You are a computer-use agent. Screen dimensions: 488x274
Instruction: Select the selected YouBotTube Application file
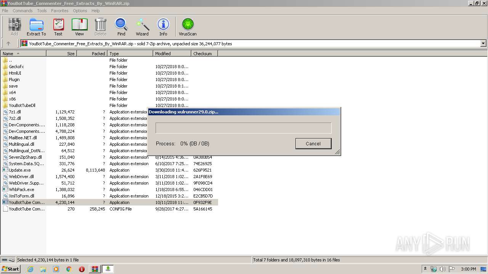tap(110, 202)
